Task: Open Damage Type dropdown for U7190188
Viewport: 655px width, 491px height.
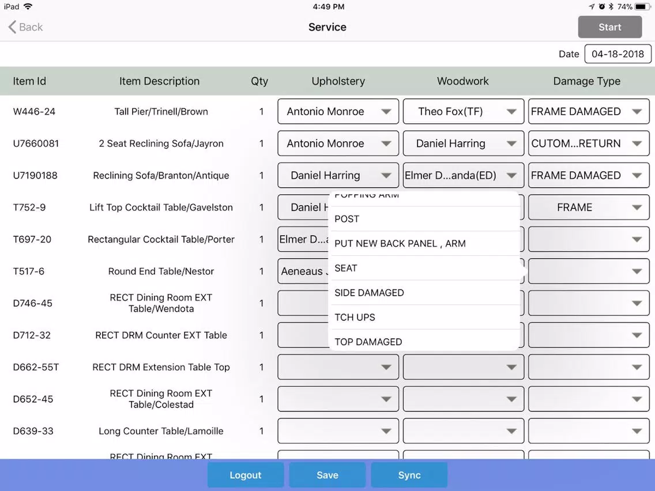Action: click(x=589, y=175)
